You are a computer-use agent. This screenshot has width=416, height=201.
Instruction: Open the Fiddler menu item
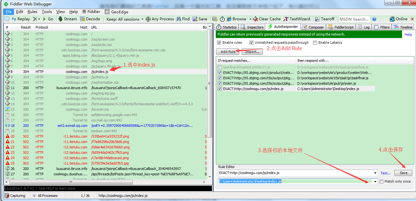(x=91, y=12)
